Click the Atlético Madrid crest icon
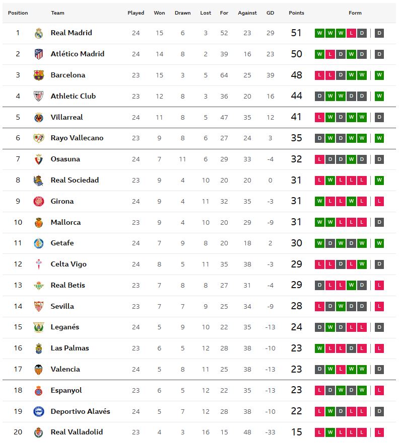The width and height of the screenshot is (399, 445). 39,54
